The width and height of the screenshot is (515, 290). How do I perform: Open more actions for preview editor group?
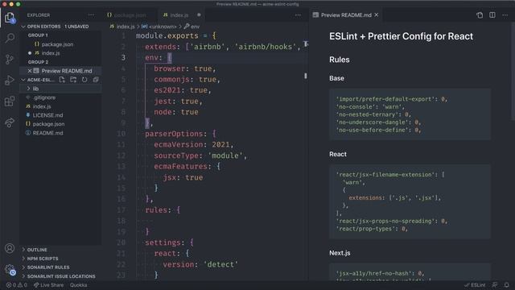click(505, 15)
